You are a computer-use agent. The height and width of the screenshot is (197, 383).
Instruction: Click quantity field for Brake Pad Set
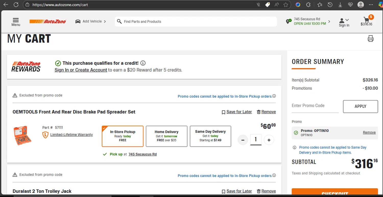tap(256, 140)
